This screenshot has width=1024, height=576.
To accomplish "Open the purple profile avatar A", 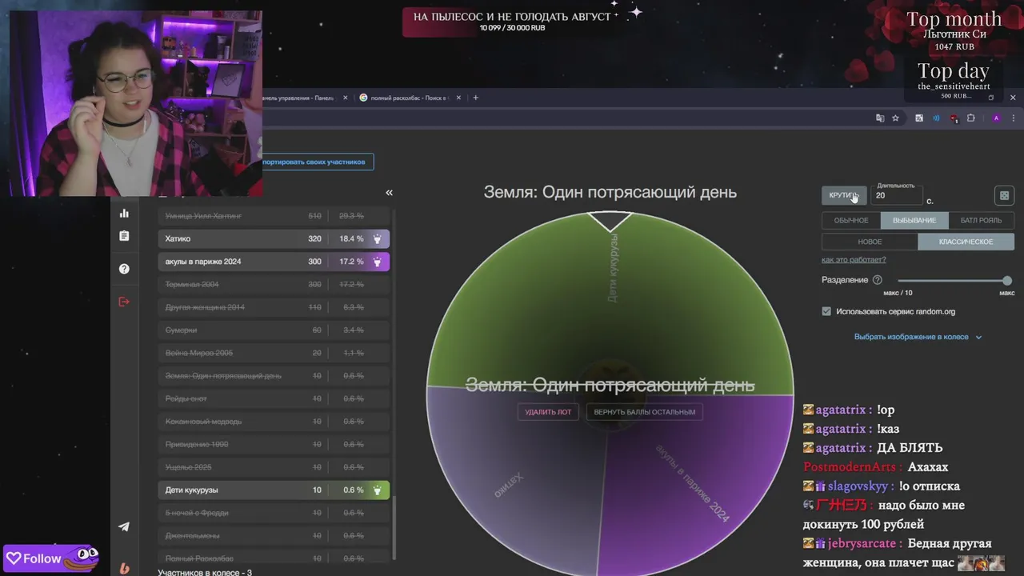I will point(996,118).
